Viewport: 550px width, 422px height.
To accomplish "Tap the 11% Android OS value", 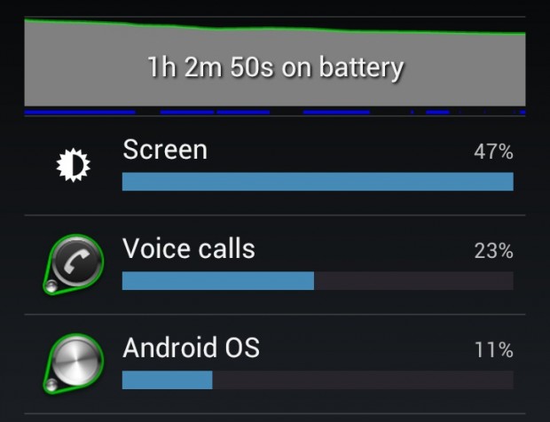I will point(493,350).
